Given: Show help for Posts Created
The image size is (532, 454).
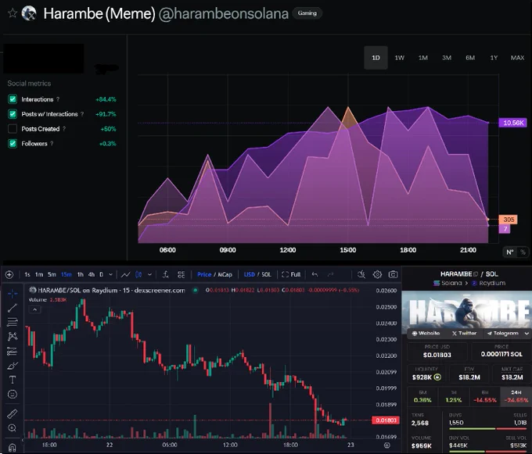Looking at the screenshot, I should (x=64, y=129).
